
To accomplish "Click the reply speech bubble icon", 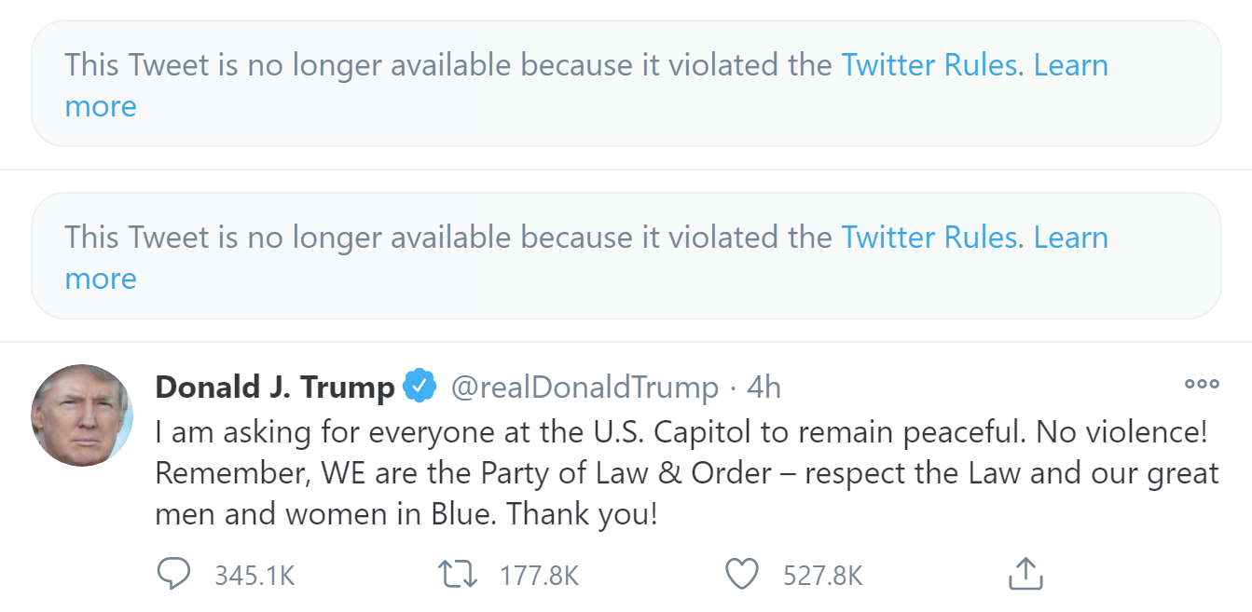I will [x=173, y=575].
